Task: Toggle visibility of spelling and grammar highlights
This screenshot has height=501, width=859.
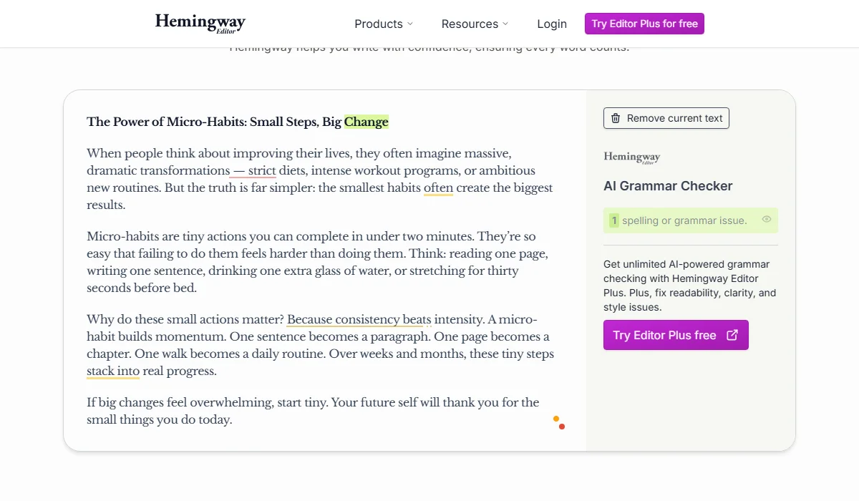Action: pyautogui.click(x=766, y=220)
